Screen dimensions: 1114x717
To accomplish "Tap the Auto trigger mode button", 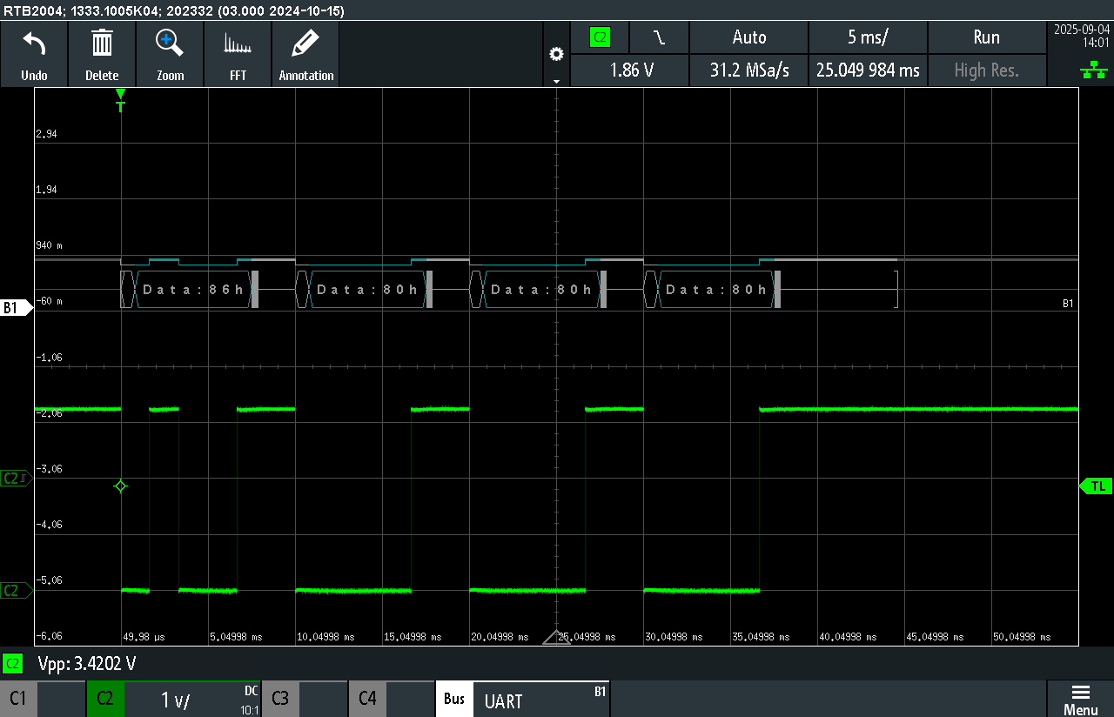I will [x=749, y=37].
